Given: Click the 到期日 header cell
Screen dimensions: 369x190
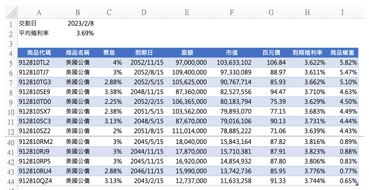Looking at the screenshot, I should click(144, 53).
